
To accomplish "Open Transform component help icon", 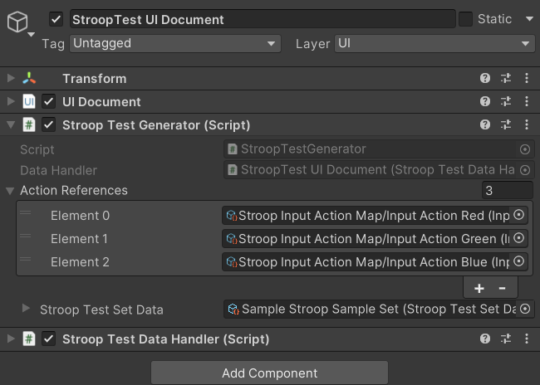I will point(485,79).
